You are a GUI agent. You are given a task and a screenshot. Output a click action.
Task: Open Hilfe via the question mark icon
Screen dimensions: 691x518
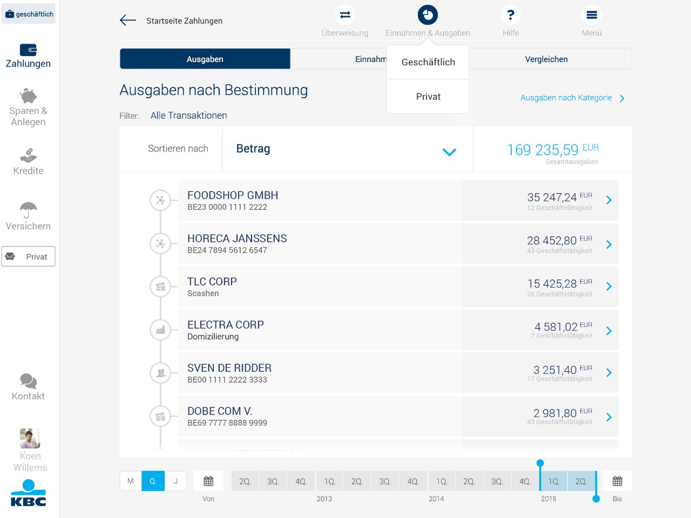pos(510,15)
